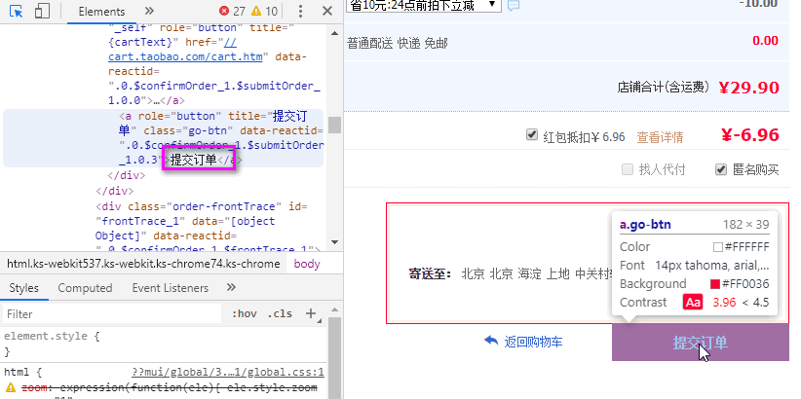Screen dimensions: 801x399
Task: Click the yellow warning count icon
Action: (256, 11)
